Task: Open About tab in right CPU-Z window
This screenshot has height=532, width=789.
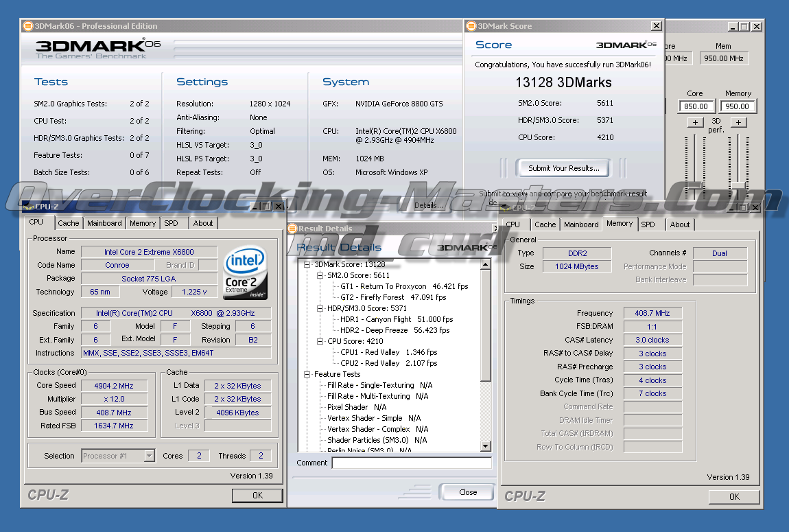Action: [680, 224]
